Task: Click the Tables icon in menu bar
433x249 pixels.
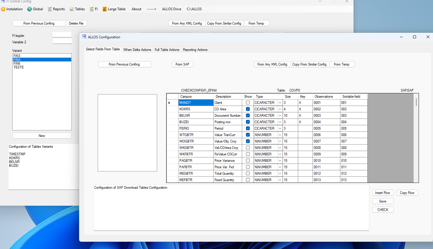Action: click(72, 9)
